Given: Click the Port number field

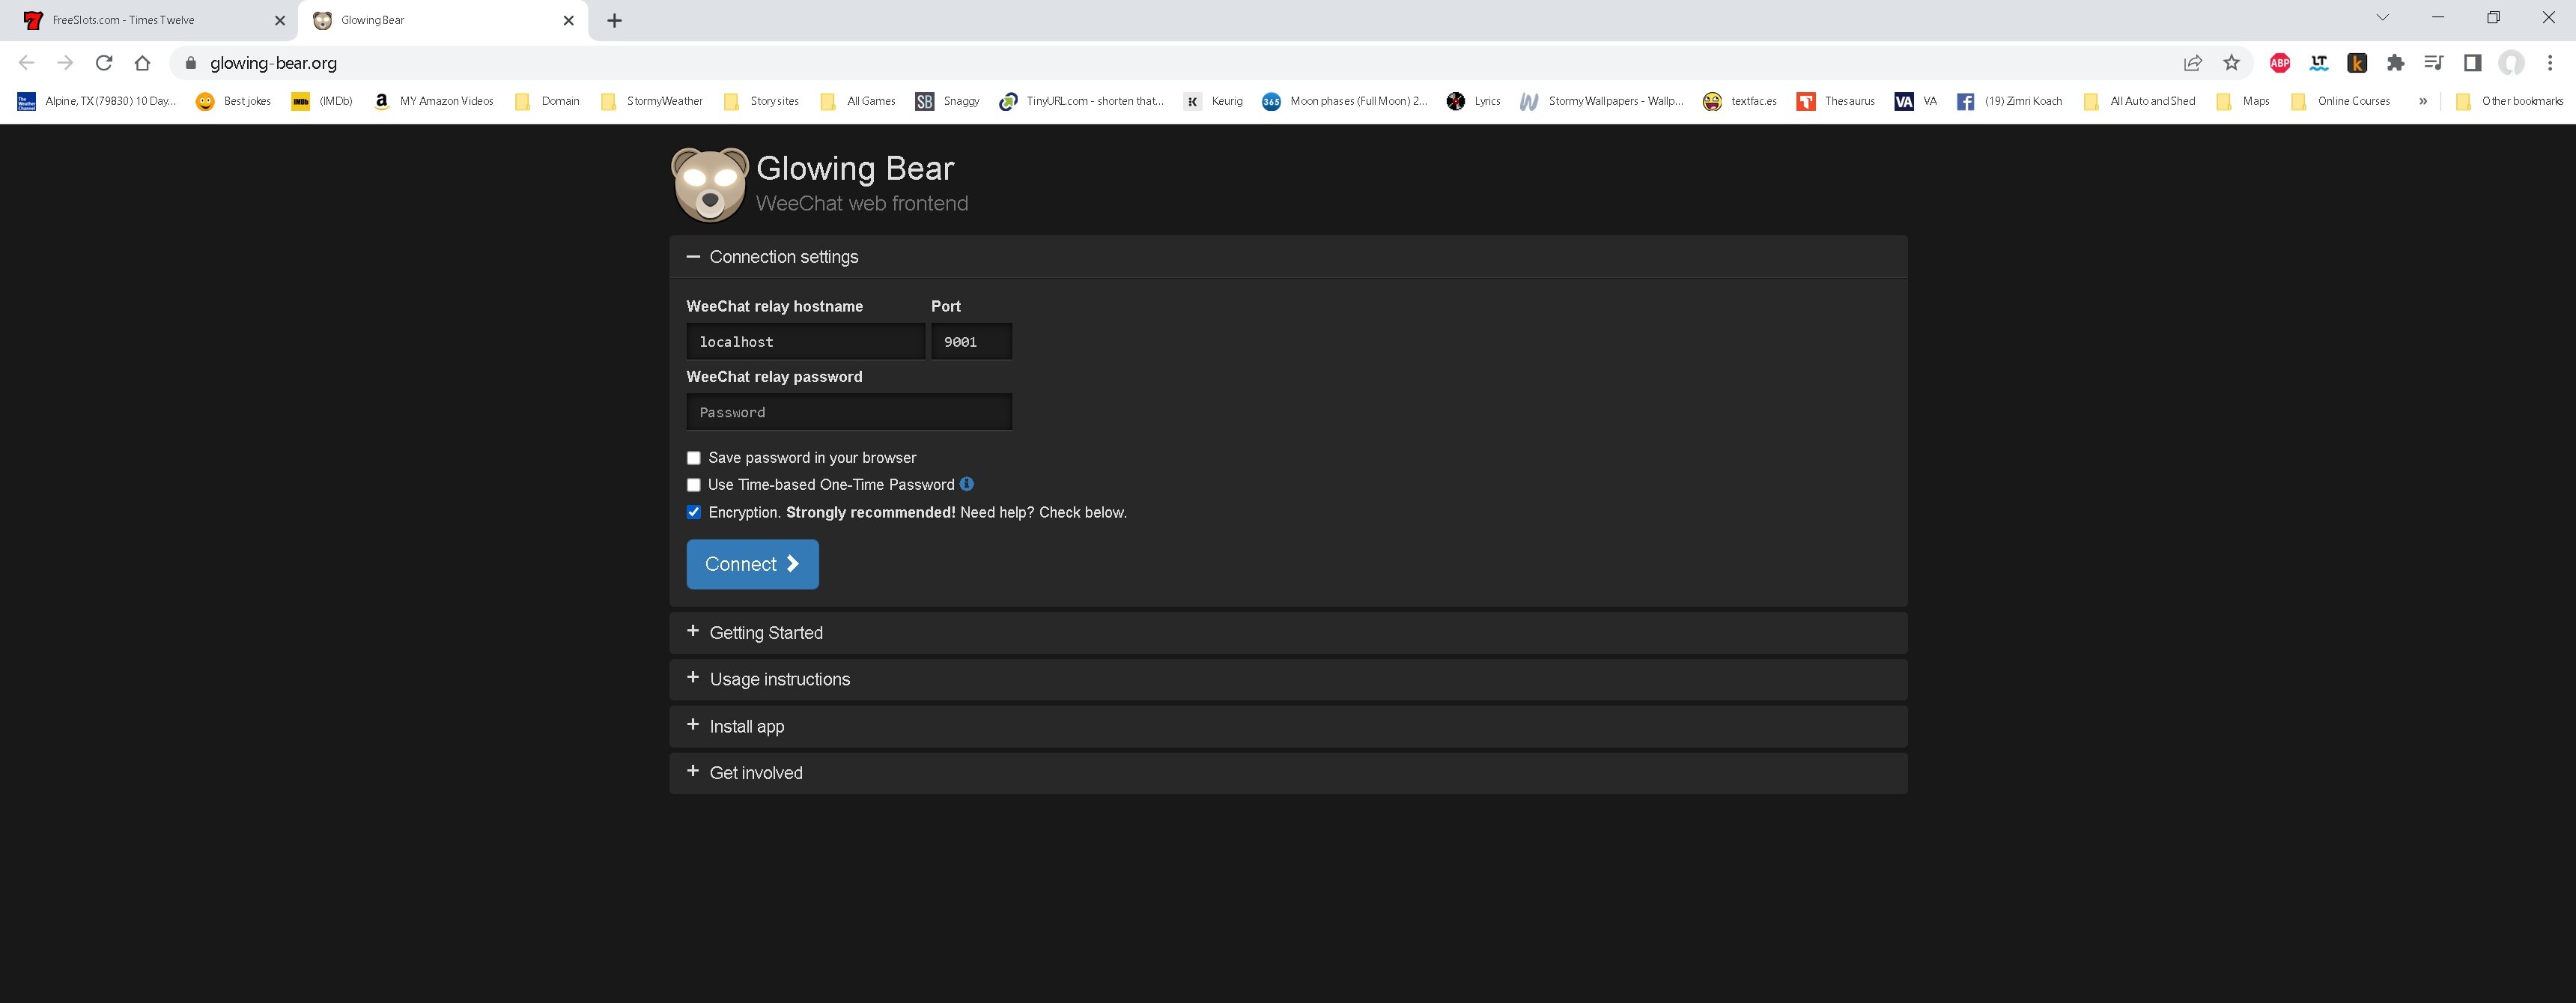Looking at the screenshot, I should point(971,341).
